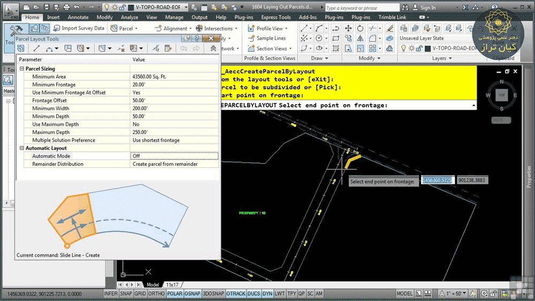The height and width of the screenshot is (301, 535).
Task: Switch to the Analyze ribbon tab
Action: click(129, 17)
